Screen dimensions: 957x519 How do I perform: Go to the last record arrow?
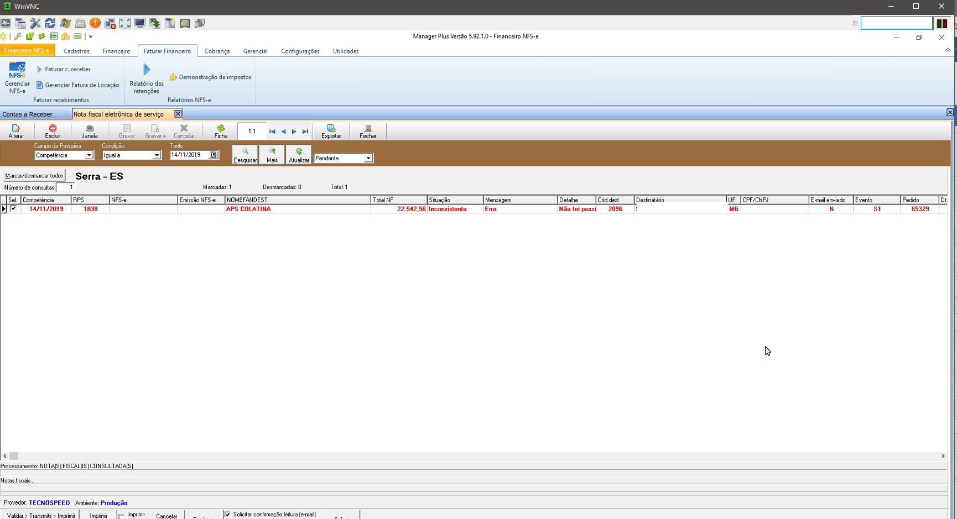(x=305, y=132)
